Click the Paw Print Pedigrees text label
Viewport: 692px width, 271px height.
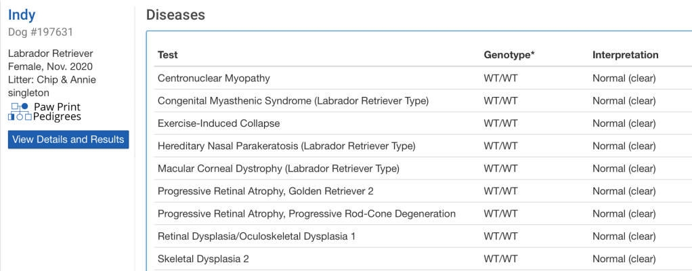pos(58,112)
